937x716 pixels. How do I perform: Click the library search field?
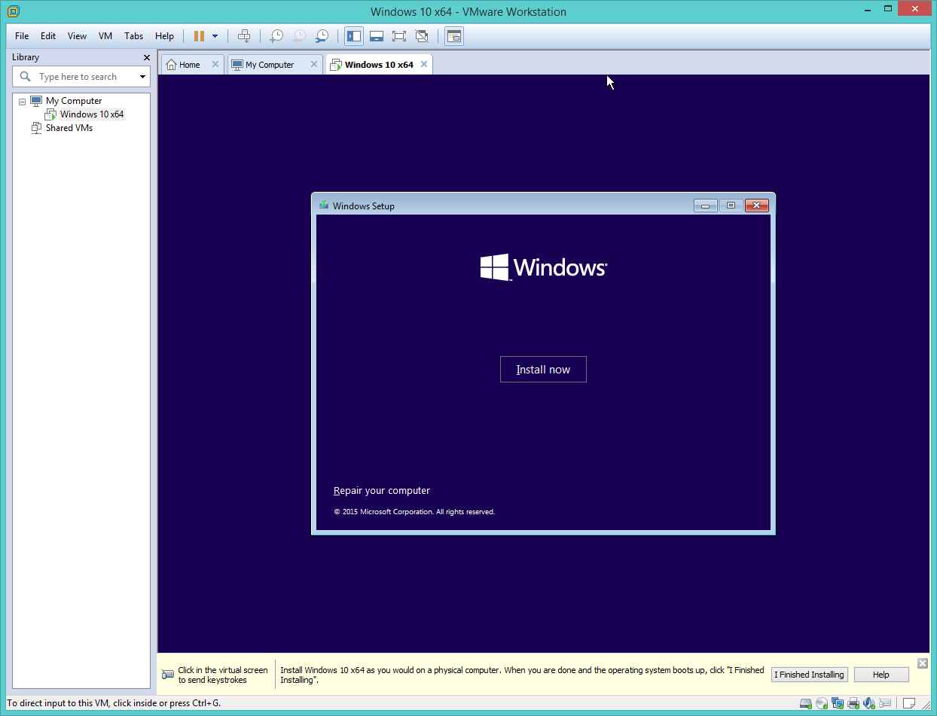tap(81, 77)
